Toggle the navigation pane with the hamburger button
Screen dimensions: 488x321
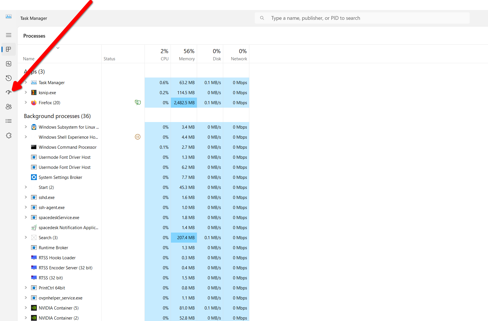(8, 35)
